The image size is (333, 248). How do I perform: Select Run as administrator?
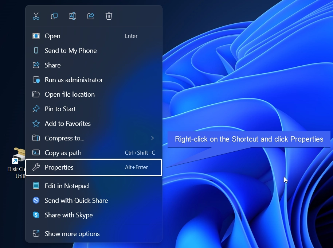94,80
